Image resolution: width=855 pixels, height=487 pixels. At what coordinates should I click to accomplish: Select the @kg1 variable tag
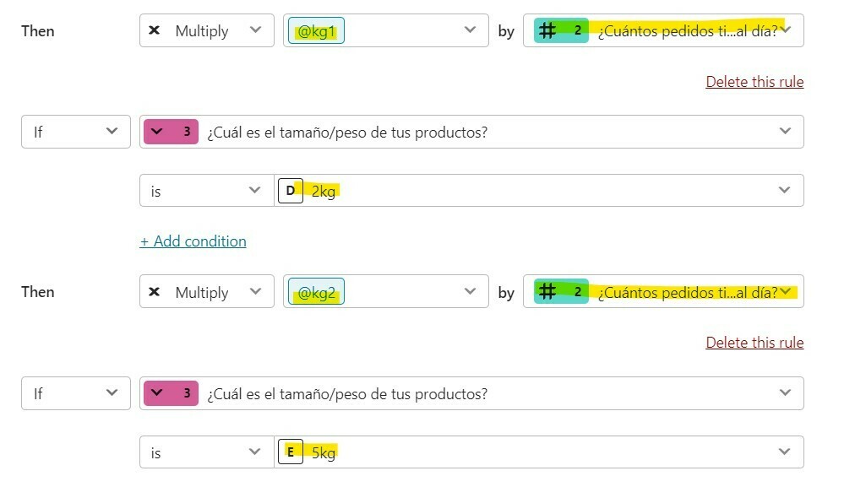316,30
